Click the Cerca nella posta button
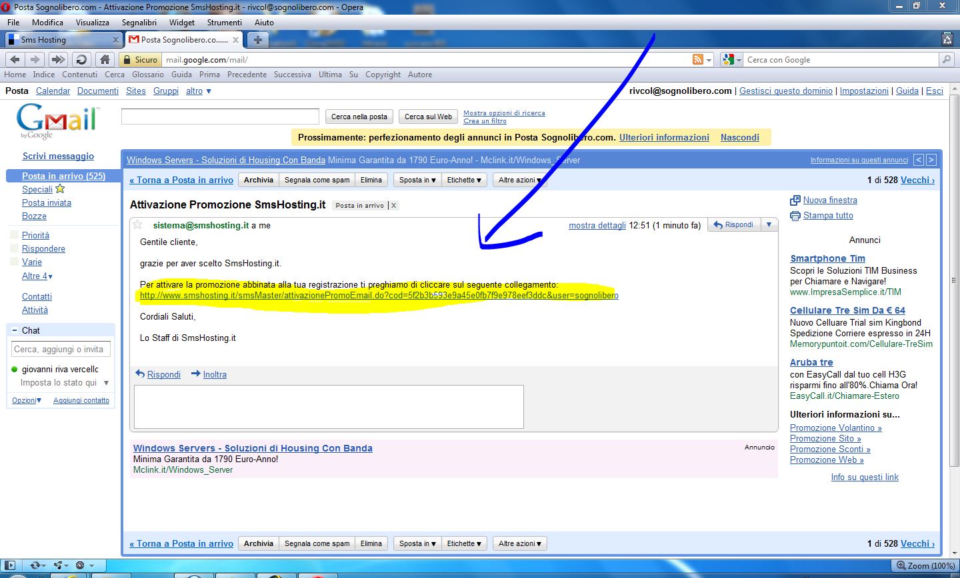Screen dimensions: 960x578 pos(359,117)
